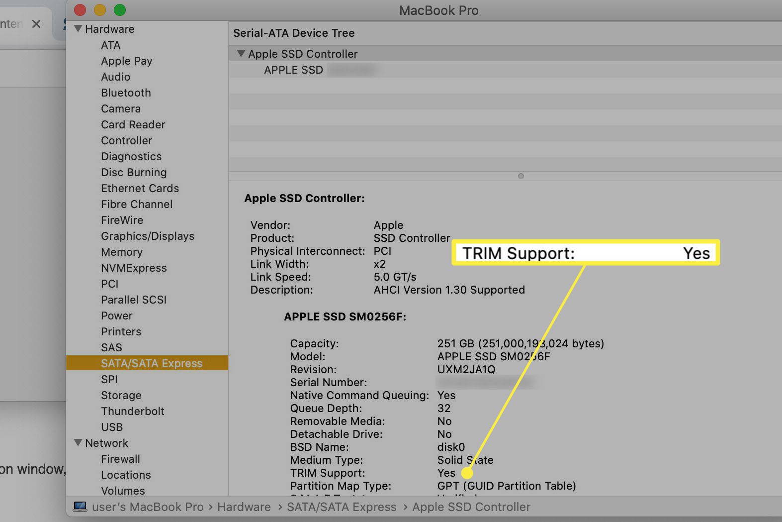Collapse the Network section triangle
The image size is (782, 522).
(x=78, y=442)
